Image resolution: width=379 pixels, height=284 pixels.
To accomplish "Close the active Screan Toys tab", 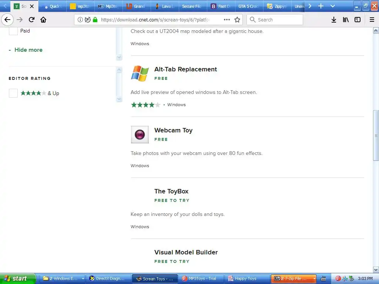I will (32, 6).
